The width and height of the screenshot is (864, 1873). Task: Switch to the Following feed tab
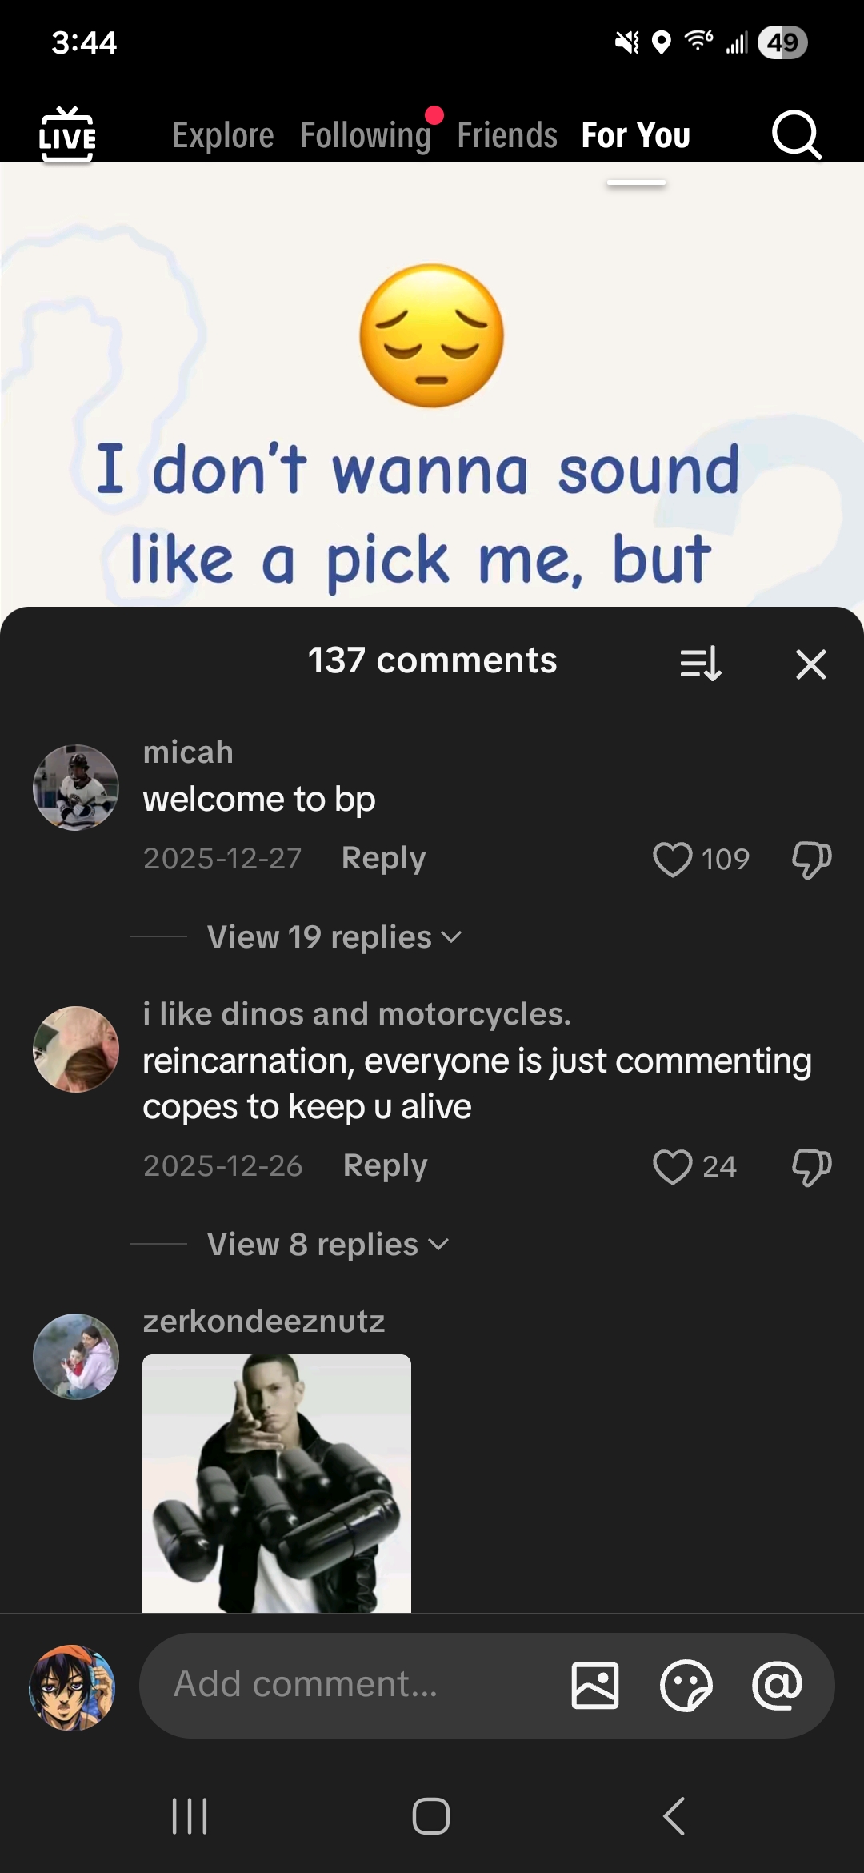tap(366, 134)
